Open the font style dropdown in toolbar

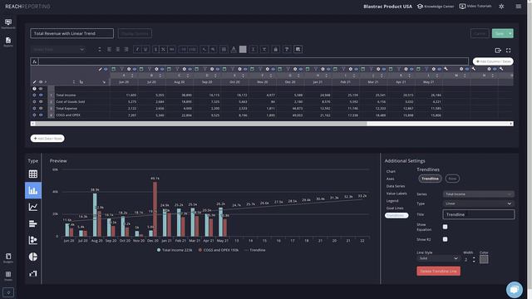[58, 50]
